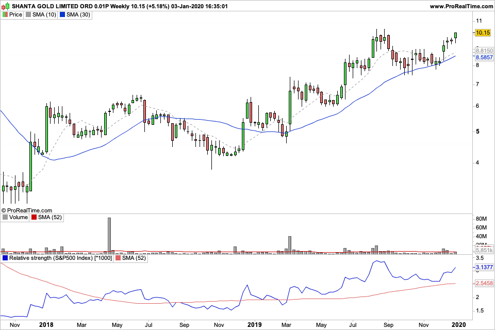This screenshot has width=495, height=330.
Task: Click the 3.1377 relative strength value tag
Action: (484, 267)
